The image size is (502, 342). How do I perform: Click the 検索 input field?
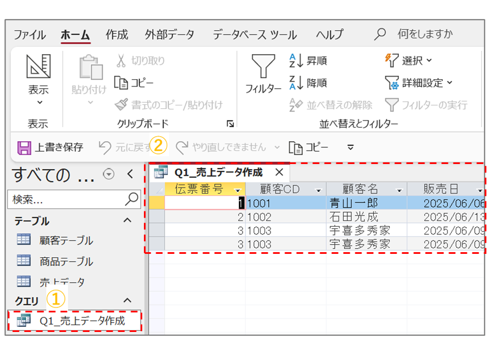point(66,199)
